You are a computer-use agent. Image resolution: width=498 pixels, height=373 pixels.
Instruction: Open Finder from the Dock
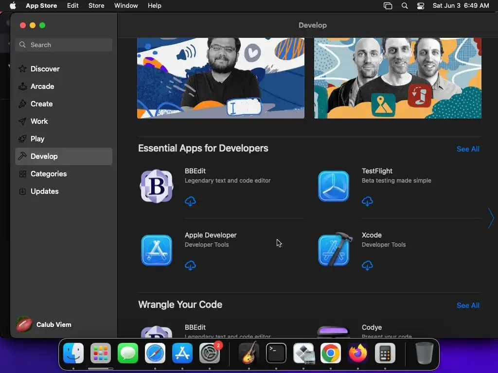point(73,353)
